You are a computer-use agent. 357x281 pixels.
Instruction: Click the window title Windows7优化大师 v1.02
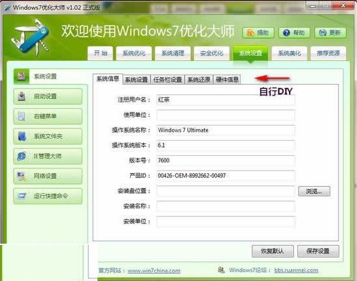point(56,7)
